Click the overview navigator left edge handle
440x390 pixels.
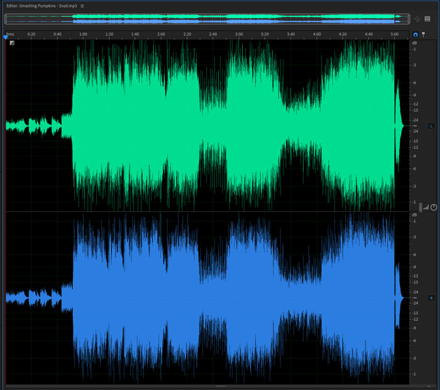[6, 19]
